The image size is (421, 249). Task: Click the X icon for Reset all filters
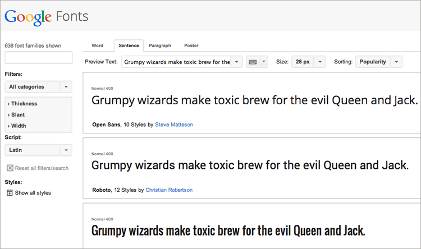[10, 168]
